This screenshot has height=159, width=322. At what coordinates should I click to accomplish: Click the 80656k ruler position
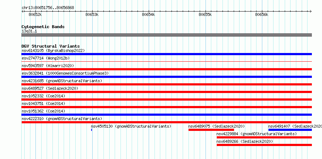(262, 14)
